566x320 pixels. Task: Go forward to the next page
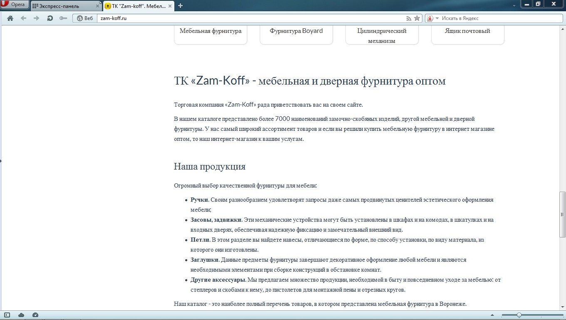pos(37,18)
